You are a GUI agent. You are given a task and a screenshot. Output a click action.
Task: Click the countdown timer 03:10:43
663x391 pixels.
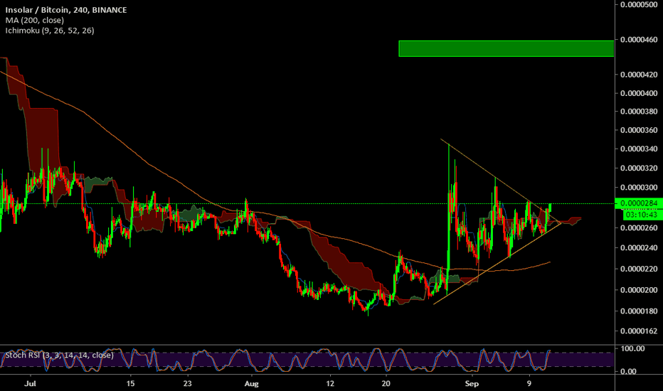642,215
